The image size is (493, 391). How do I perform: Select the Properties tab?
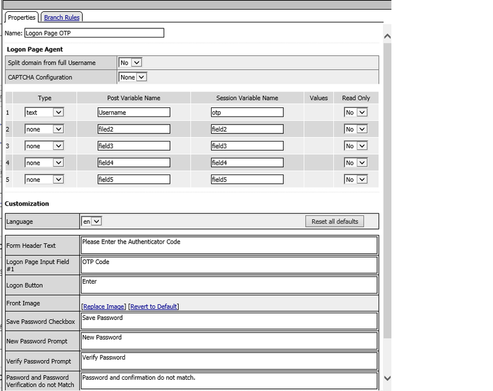[22, 18]
